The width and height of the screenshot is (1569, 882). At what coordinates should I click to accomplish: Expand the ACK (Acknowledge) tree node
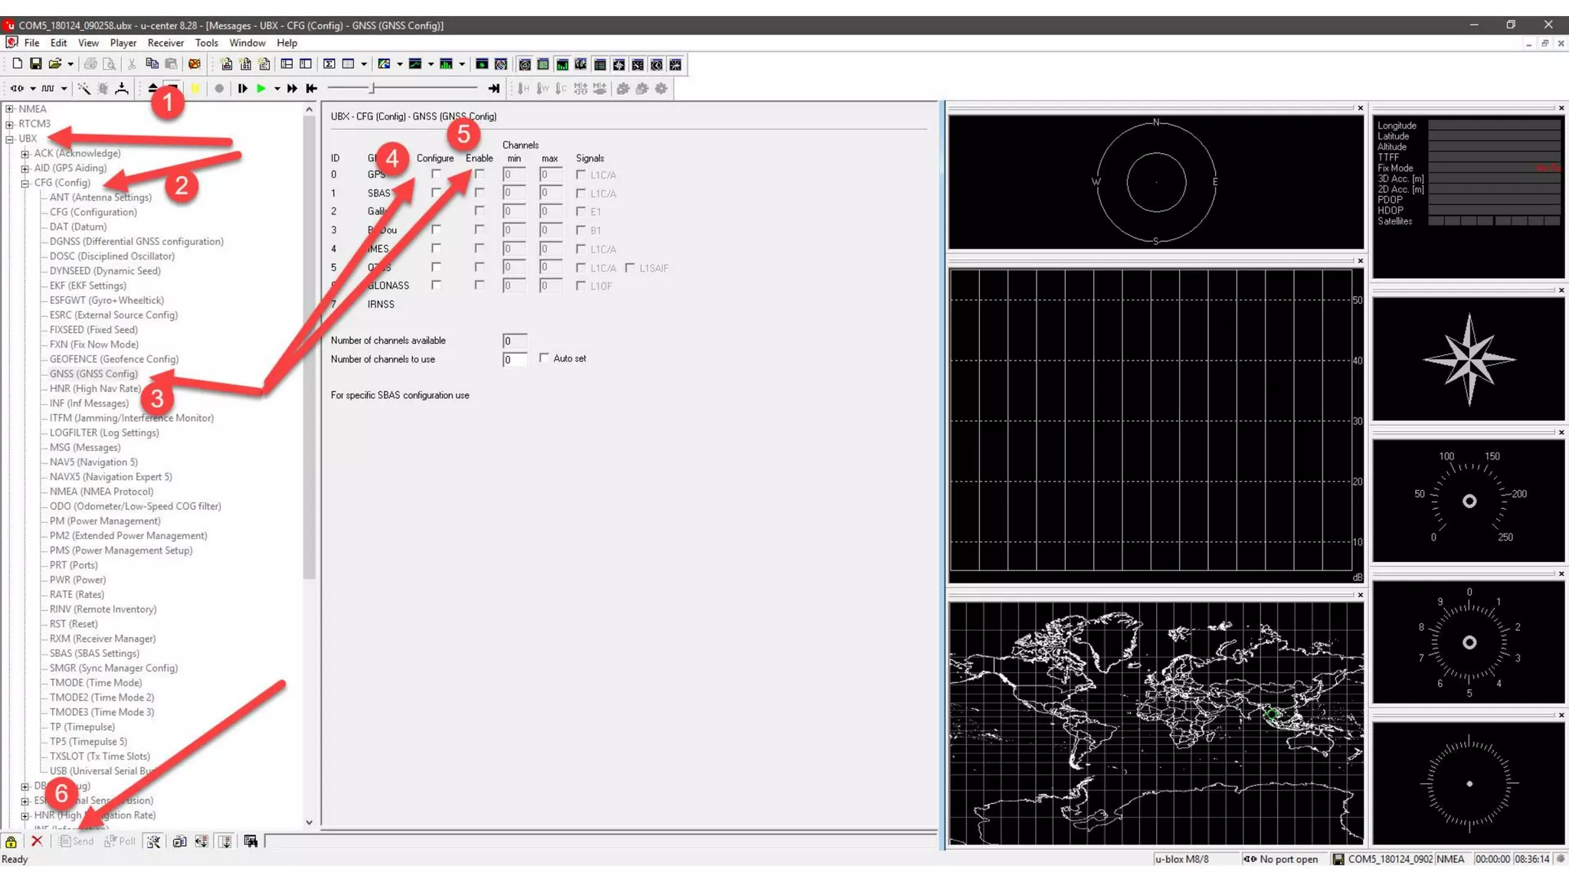click(x=25, y=154)
